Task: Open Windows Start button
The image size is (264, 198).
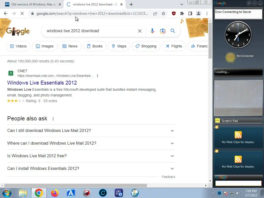Action: (x=7, y=193)
